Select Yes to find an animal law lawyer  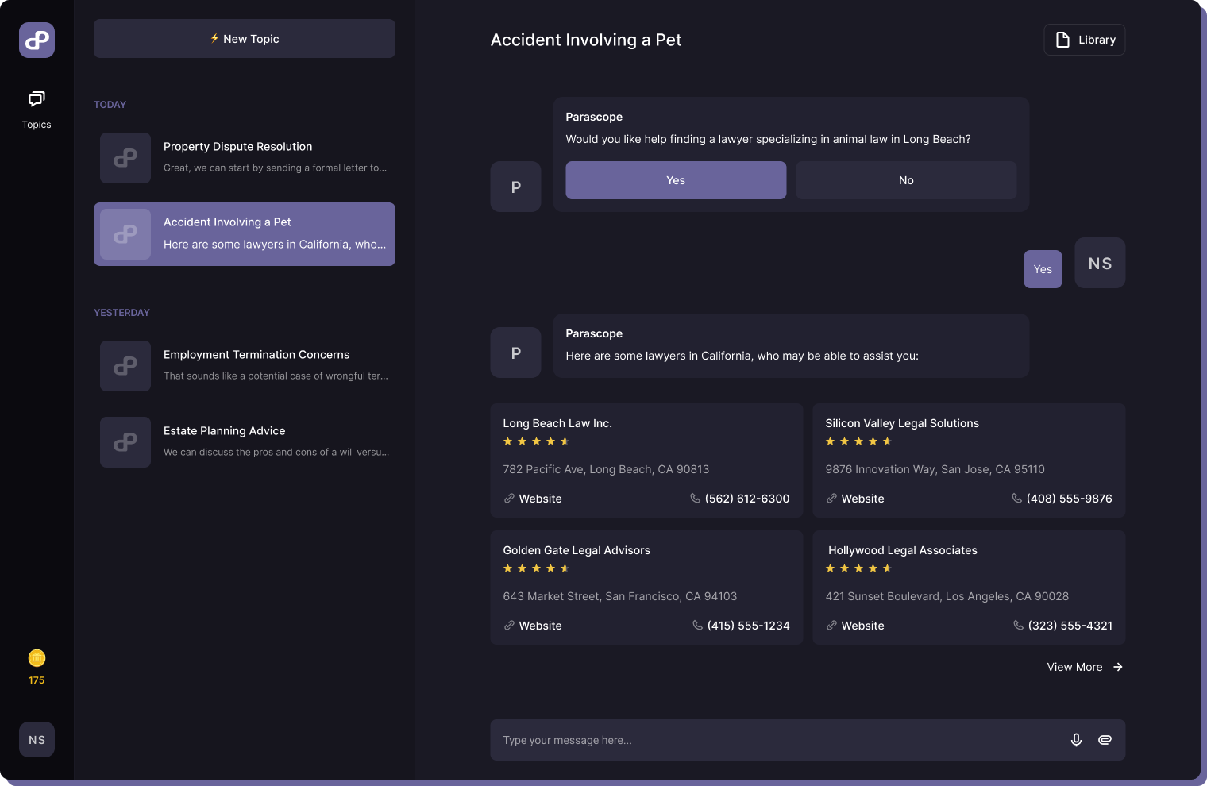(675, 180)
